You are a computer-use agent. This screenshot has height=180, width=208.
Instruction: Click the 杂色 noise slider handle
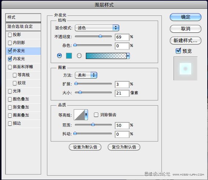(x=75, y=45)
